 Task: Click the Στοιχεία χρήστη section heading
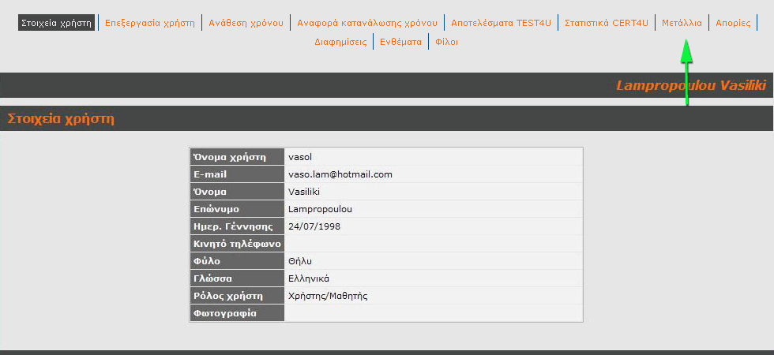(x=61, y=119)
